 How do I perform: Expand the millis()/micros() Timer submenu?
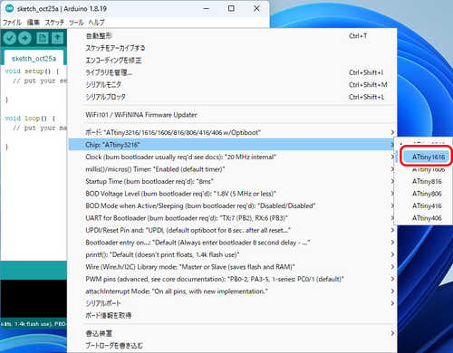[232, 169]
